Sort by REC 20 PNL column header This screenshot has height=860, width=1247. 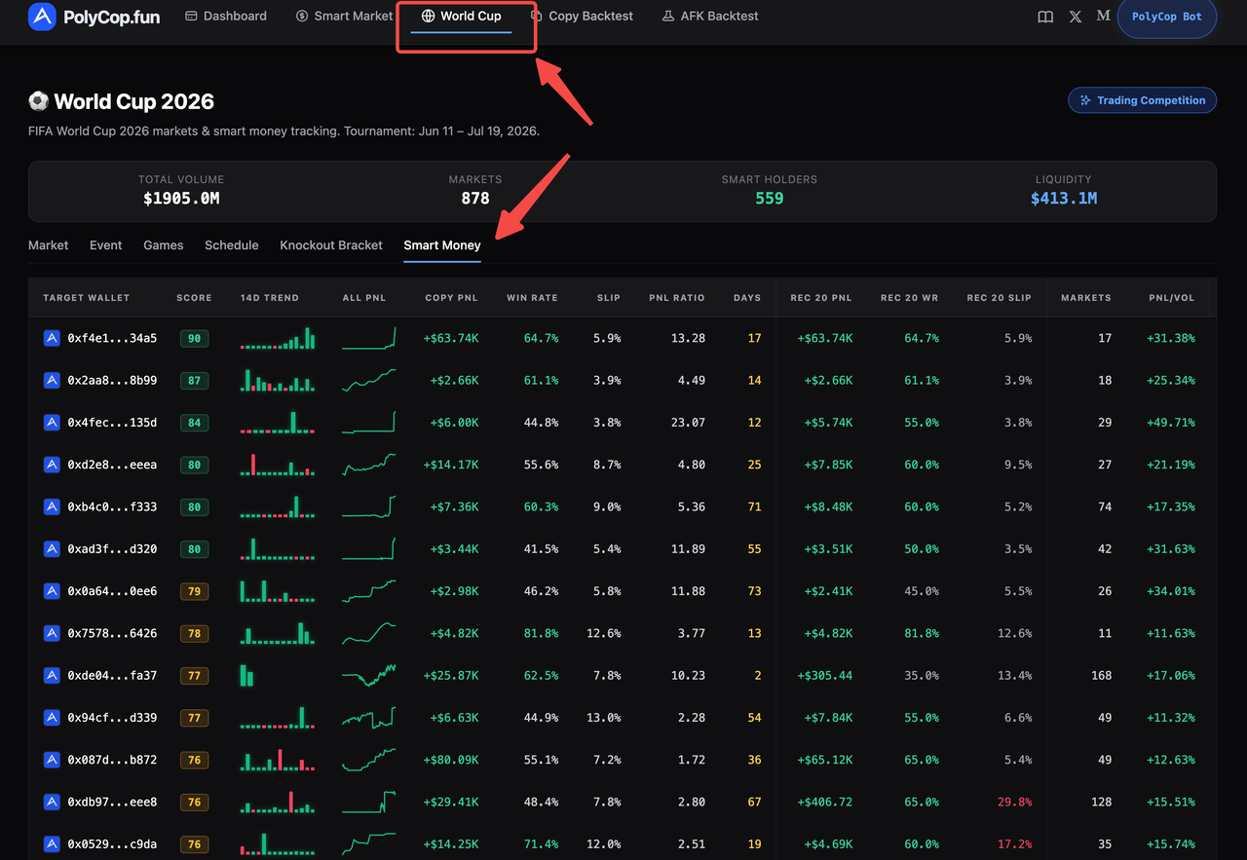[x=821, y=298]
